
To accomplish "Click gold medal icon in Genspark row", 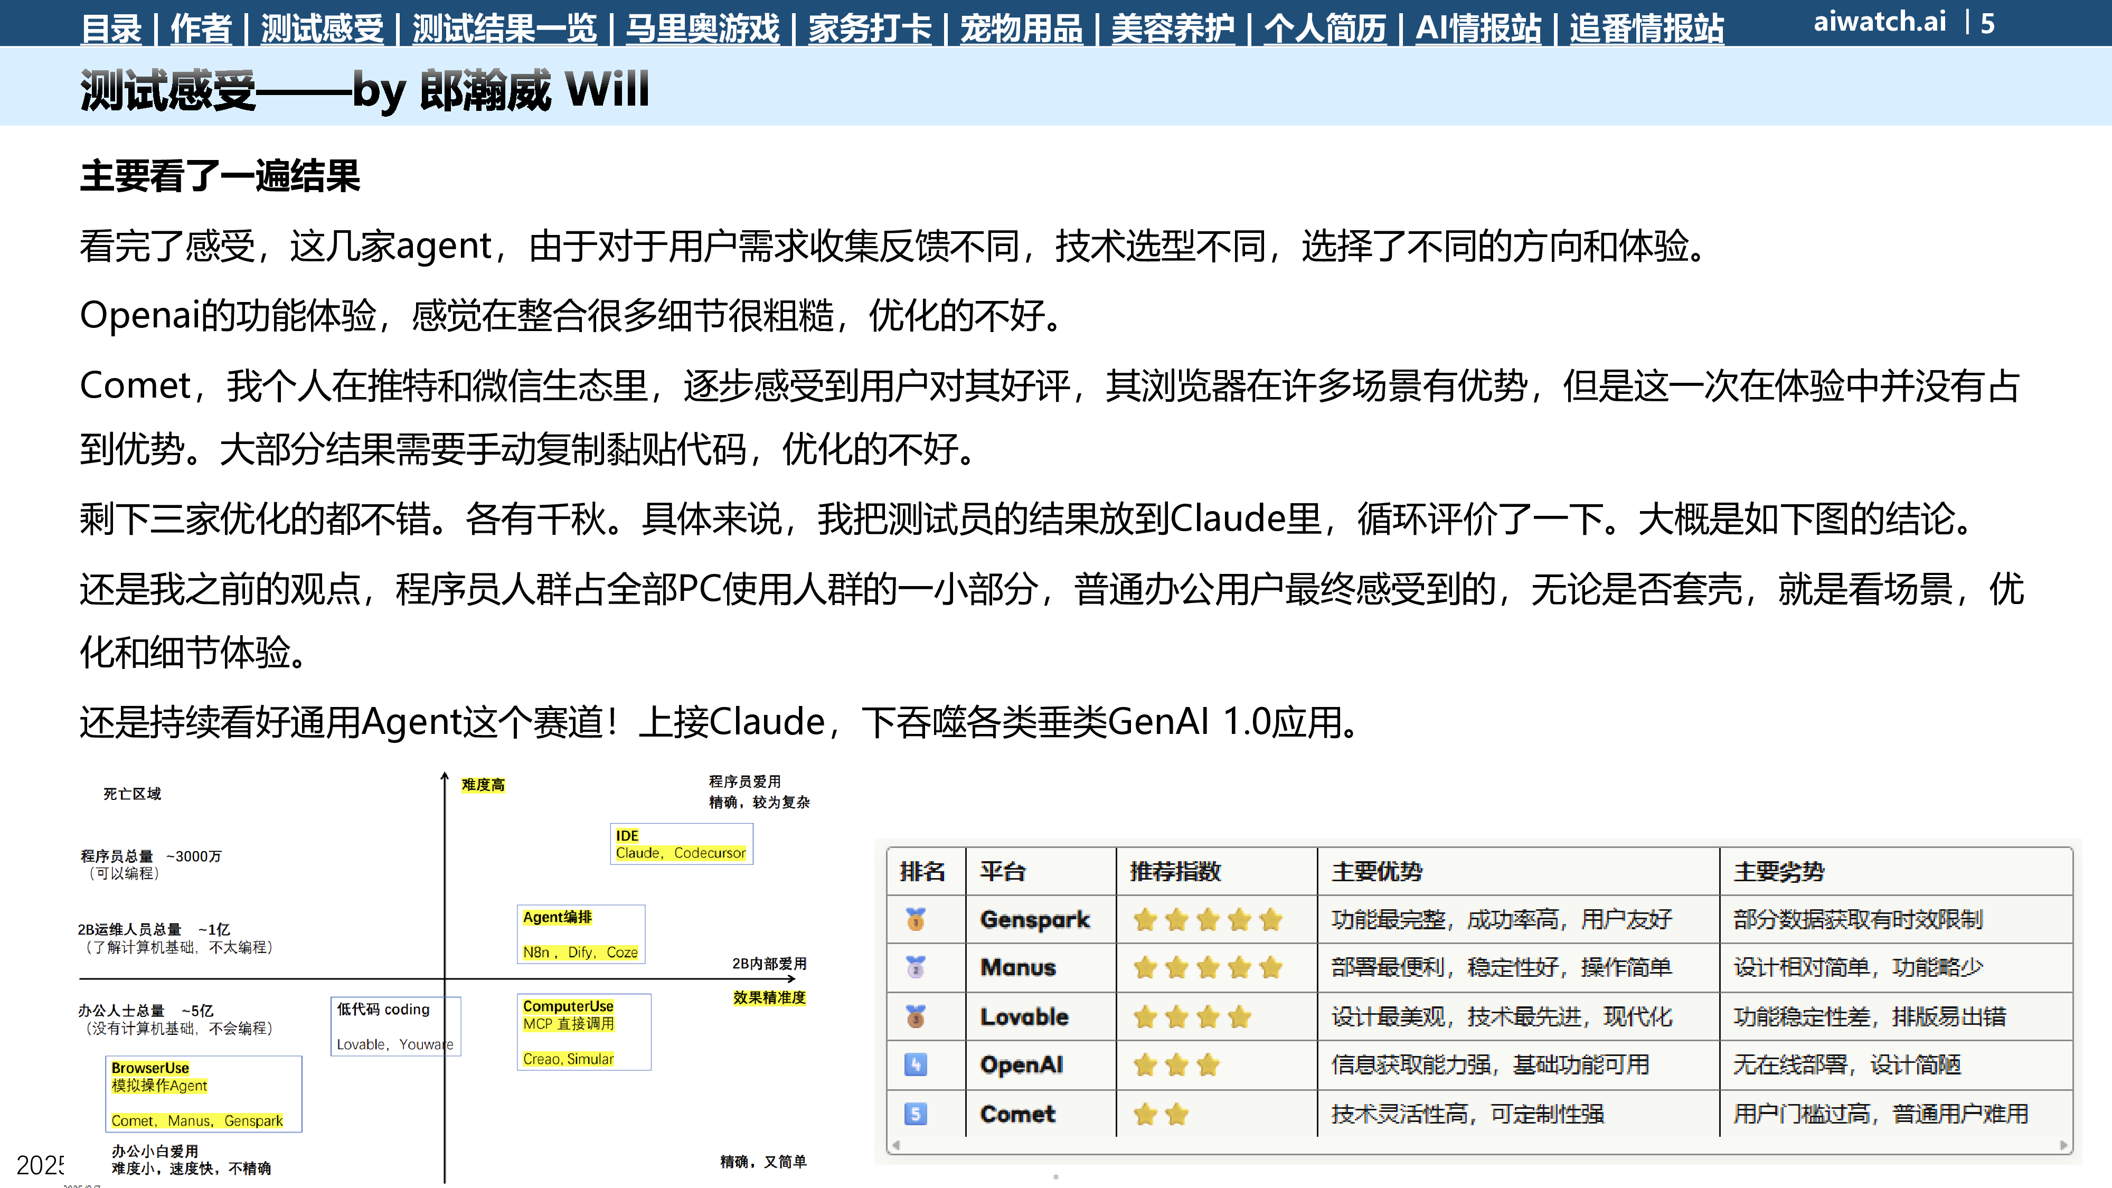I will [915, 919].
